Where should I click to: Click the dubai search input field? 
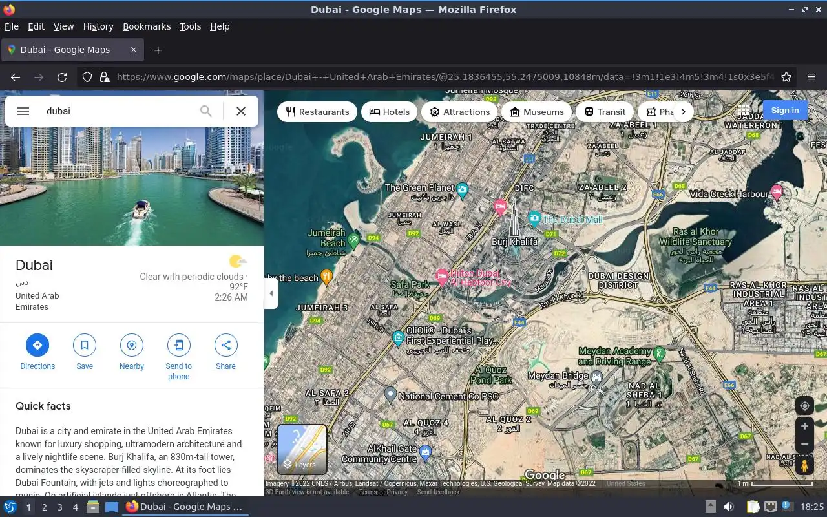click(116, 111)
